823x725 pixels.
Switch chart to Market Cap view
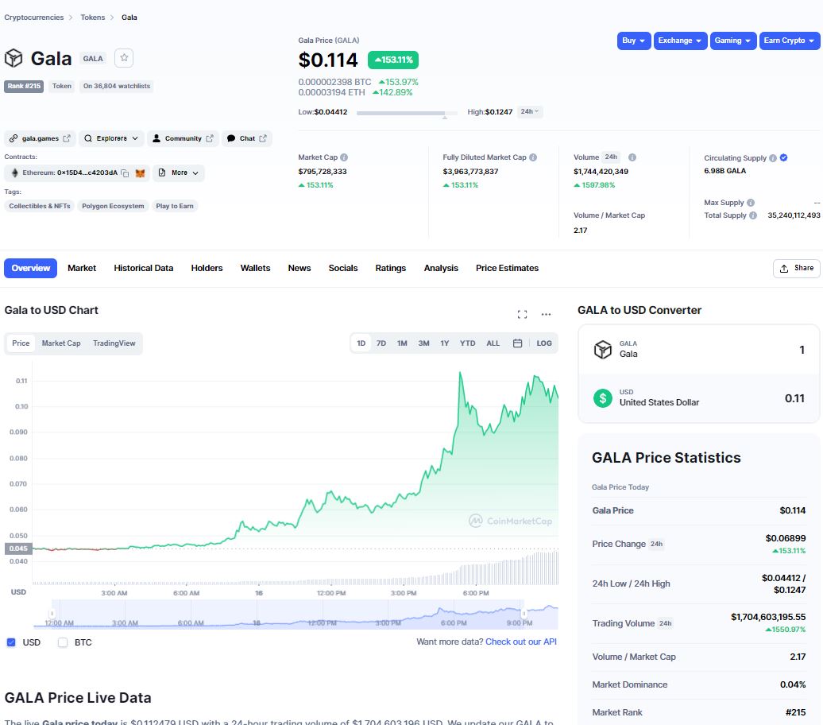click(x=61, y=343)
